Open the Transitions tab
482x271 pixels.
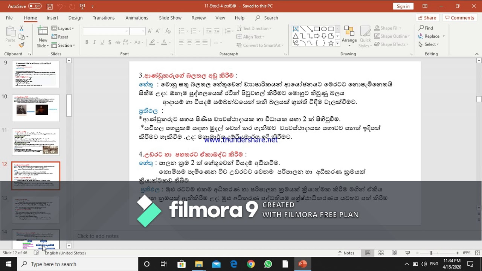pos(104,18)
